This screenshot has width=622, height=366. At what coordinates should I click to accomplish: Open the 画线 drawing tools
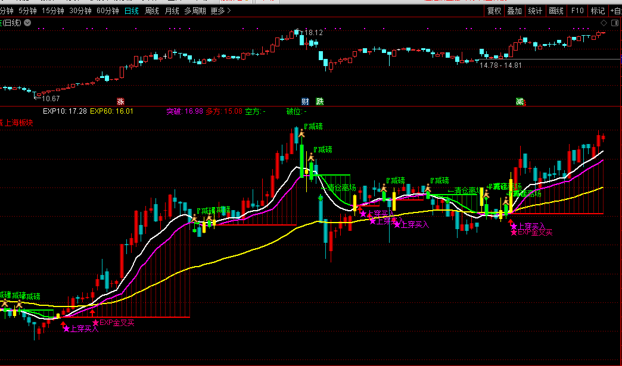(x=556, y=11)
